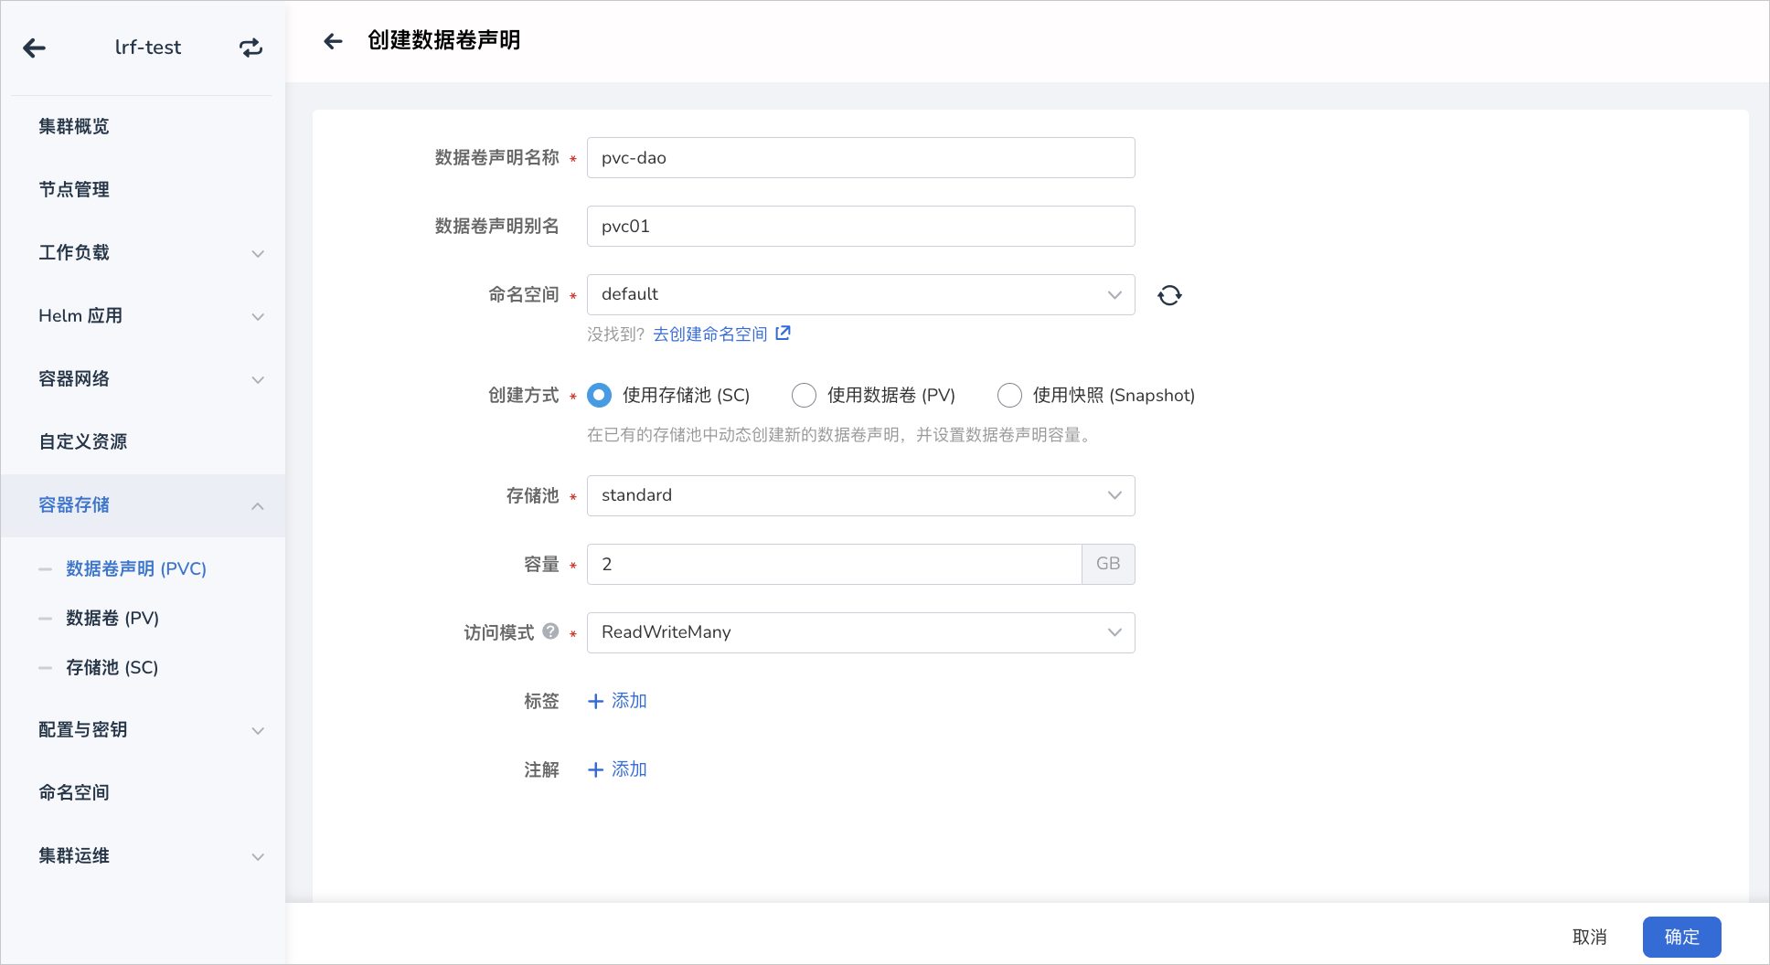Click the 确定 button
This screenshot has height=965, width=1770.
1682,937
